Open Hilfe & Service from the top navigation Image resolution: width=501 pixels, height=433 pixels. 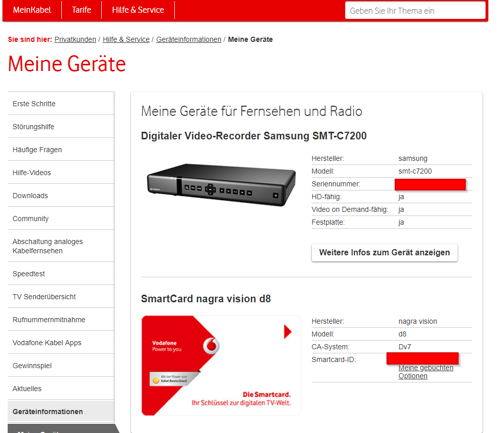coord(138,10)
